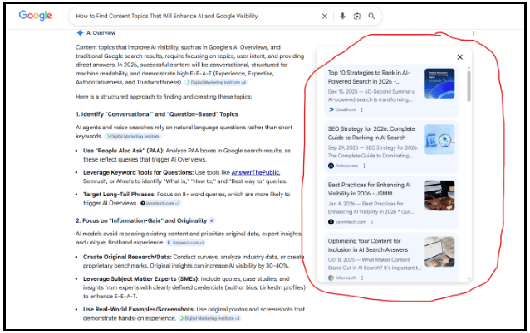
Task: Open the more options menu beside Microsoft source
Action: point(362,277)
